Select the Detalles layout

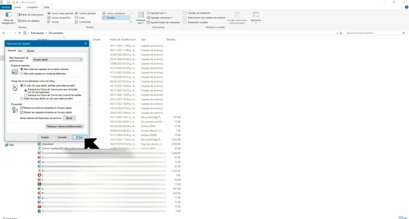115,18
